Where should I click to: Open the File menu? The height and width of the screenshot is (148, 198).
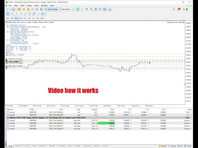[10, 6]
